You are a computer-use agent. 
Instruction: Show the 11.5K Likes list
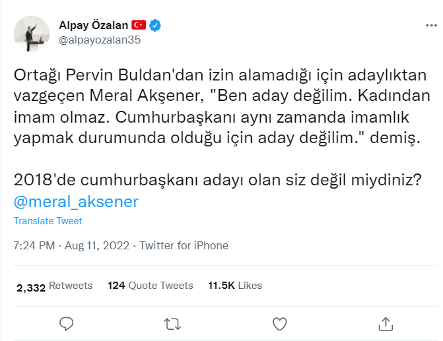point(234,286)
